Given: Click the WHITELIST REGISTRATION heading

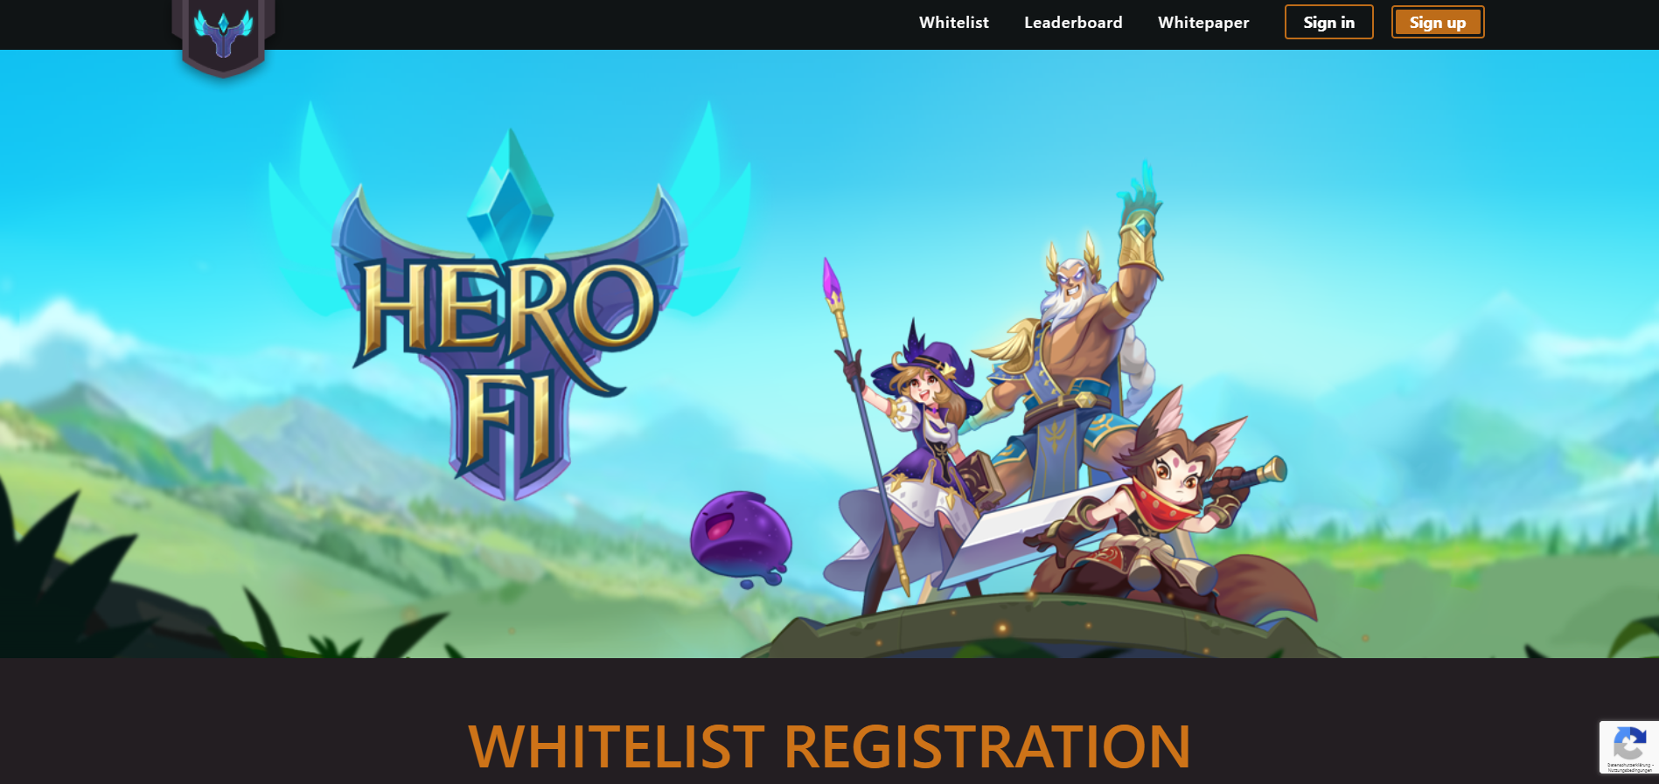Looking at the screenshot, I should tap(829, 747).
